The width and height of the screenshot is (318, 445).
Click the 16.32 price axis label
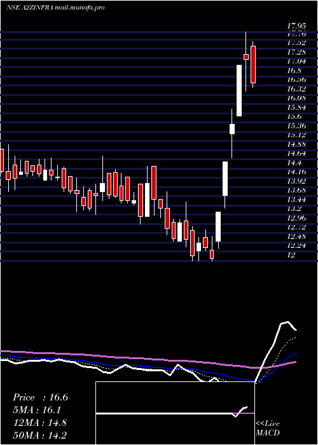point(297,89)
